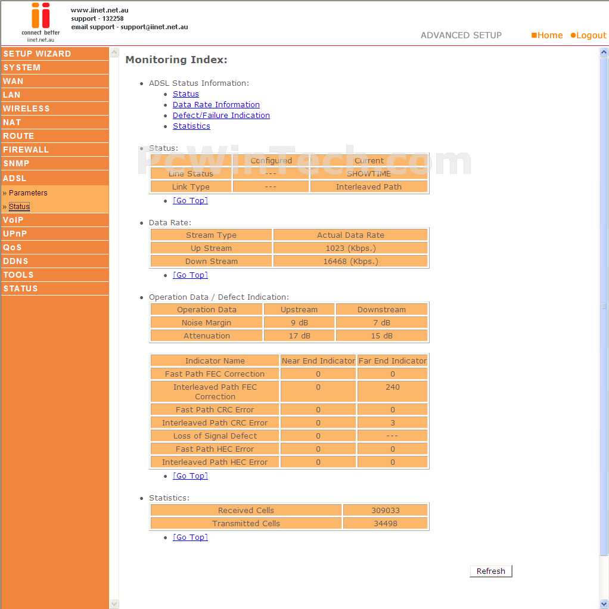Click Received Cells value 309033
This screenshot has height=609, width=609.
pyautogui.click(x=386, y=510)
